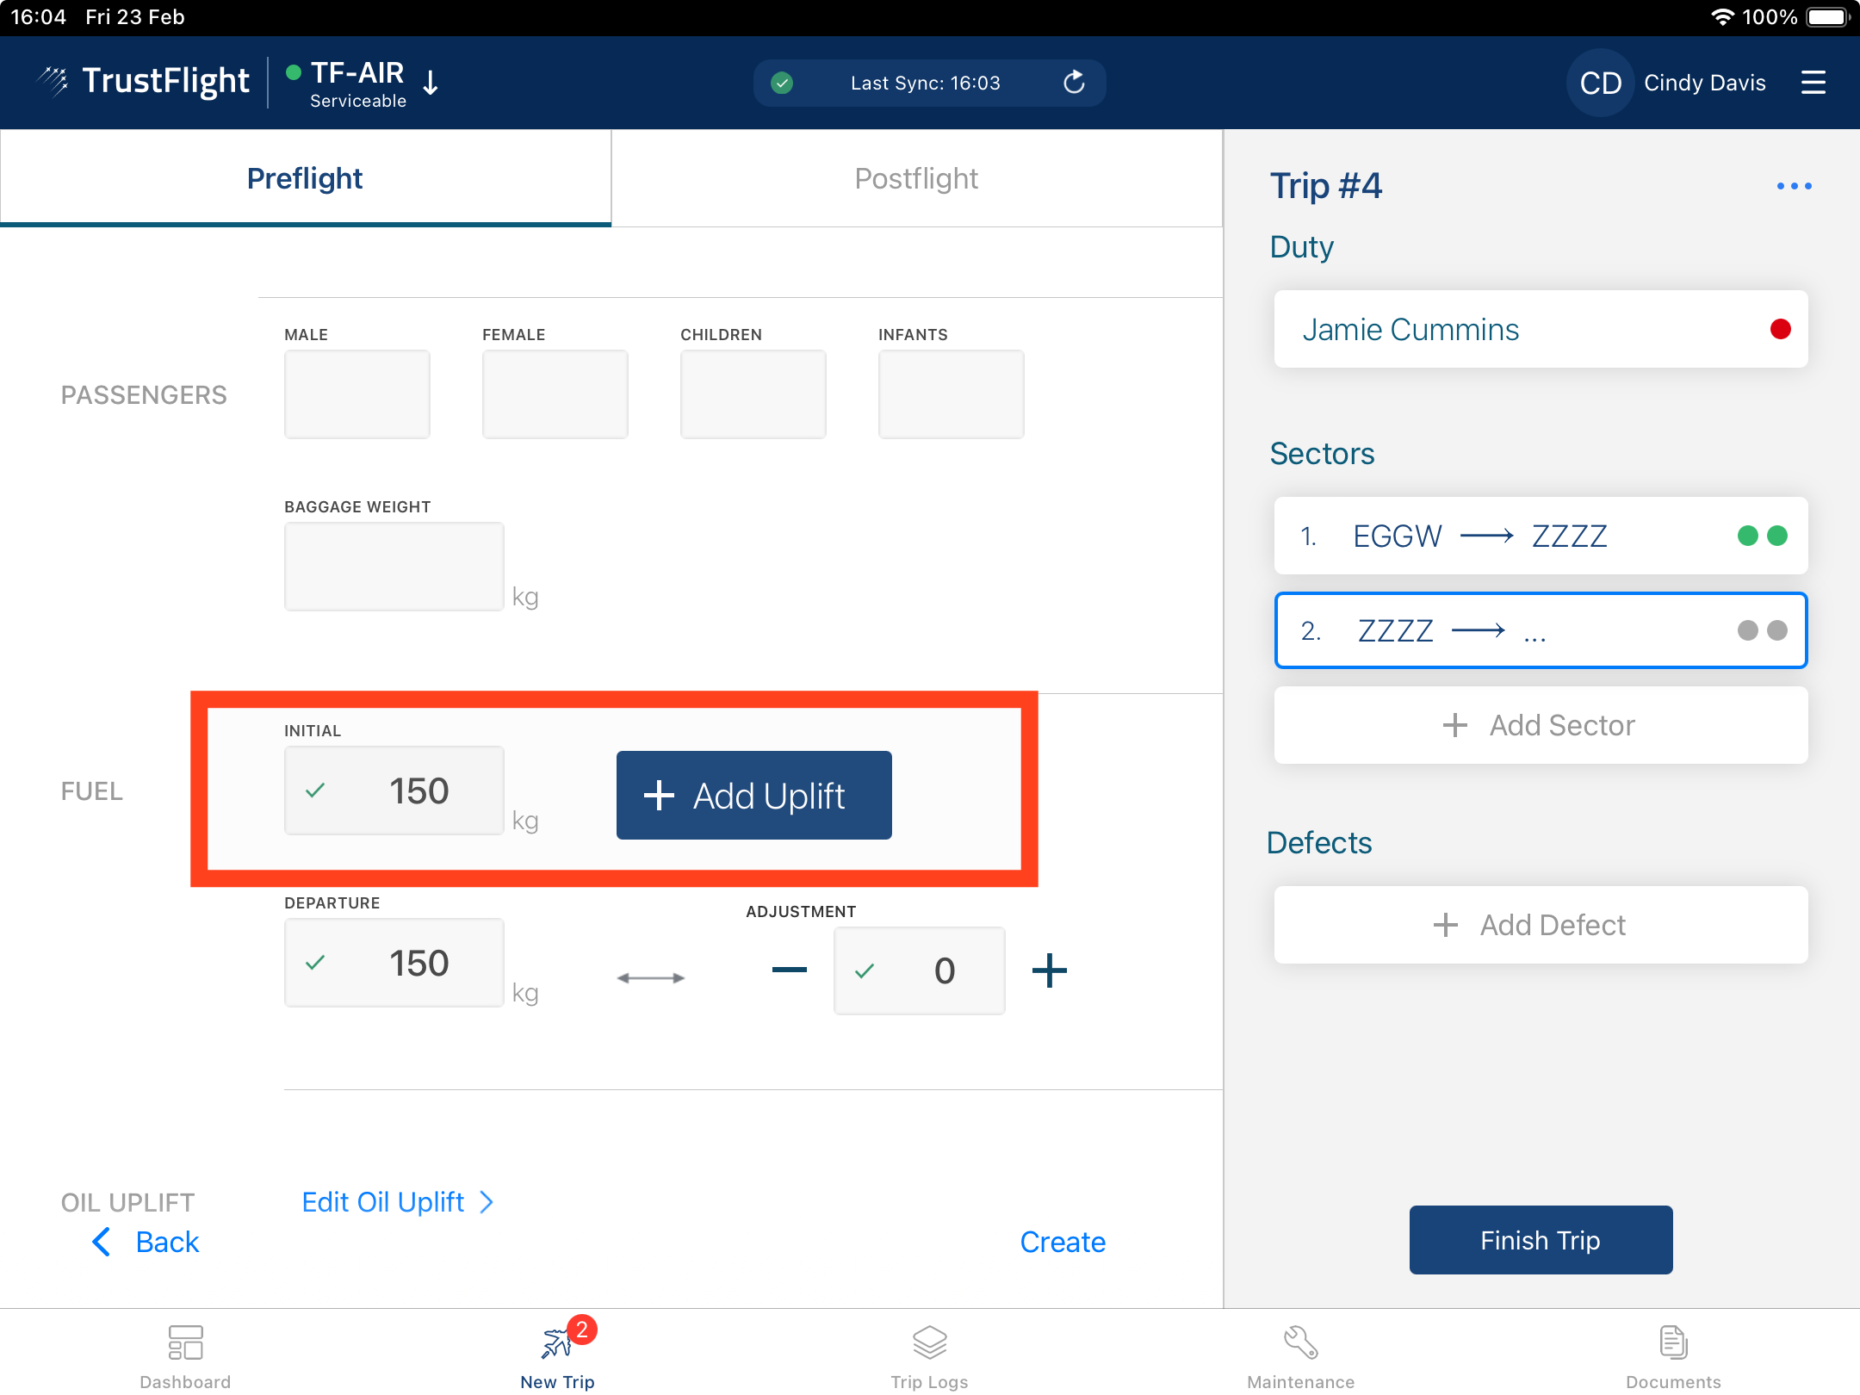Select sector 2 ZZZZ row
This screenshot has width=1860, height=1395.
coord(1540,630)
